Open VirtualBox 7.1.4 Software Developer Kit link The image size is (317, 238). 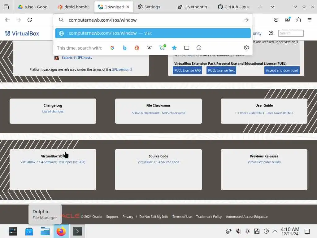tap(53, 162)
